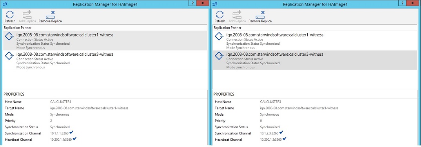Click title bar app icon of right window
Viewport: 421px width, 147px height.
pos(214,4)
